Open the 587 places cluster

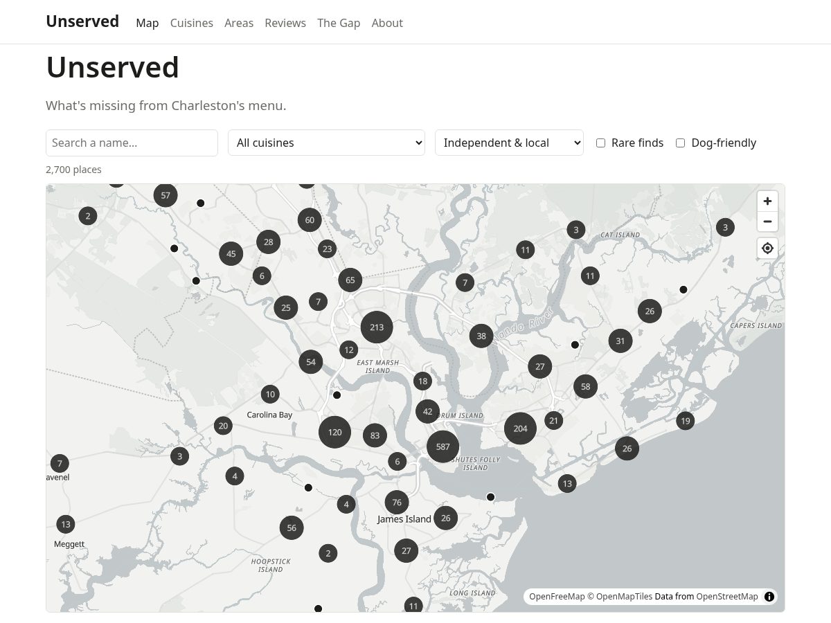(443, 446)
